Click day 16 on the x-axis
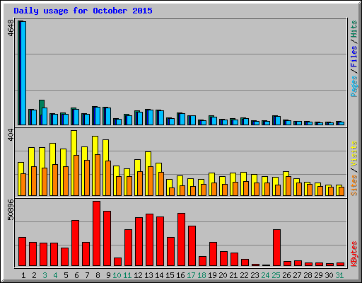The width and height of the screenshot is (362, 283). coord(180,275)
